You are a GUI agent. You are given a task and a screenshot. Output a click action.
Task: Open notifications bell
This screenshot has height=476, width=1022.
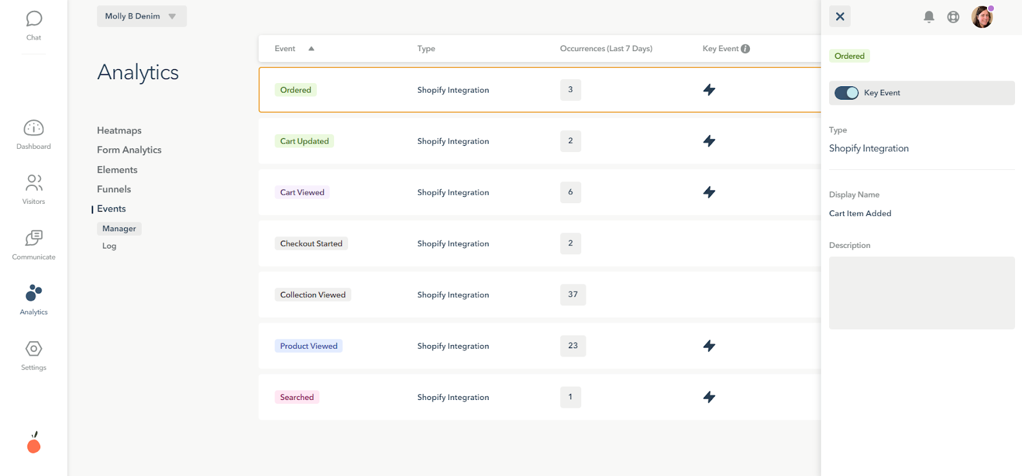929,17
